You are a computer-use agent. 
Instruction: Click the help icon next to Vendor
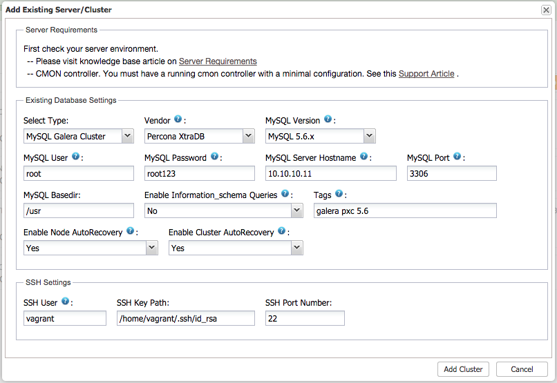click(x=178, y=119)
